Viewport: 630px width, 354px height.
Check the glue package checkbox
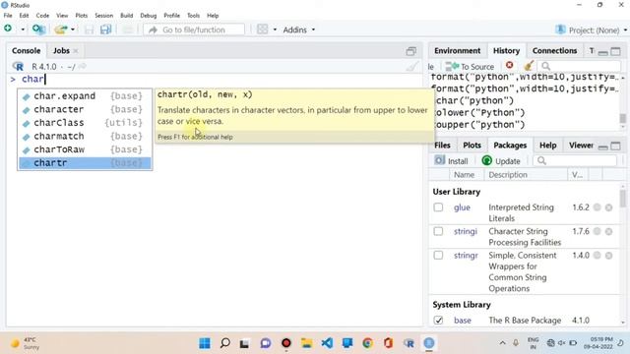(x=438, y=207)
